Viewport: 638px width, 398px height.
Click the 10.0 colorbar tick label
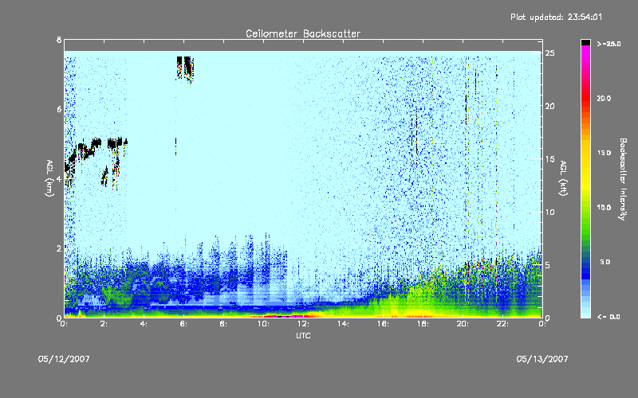tap(604, 208)
